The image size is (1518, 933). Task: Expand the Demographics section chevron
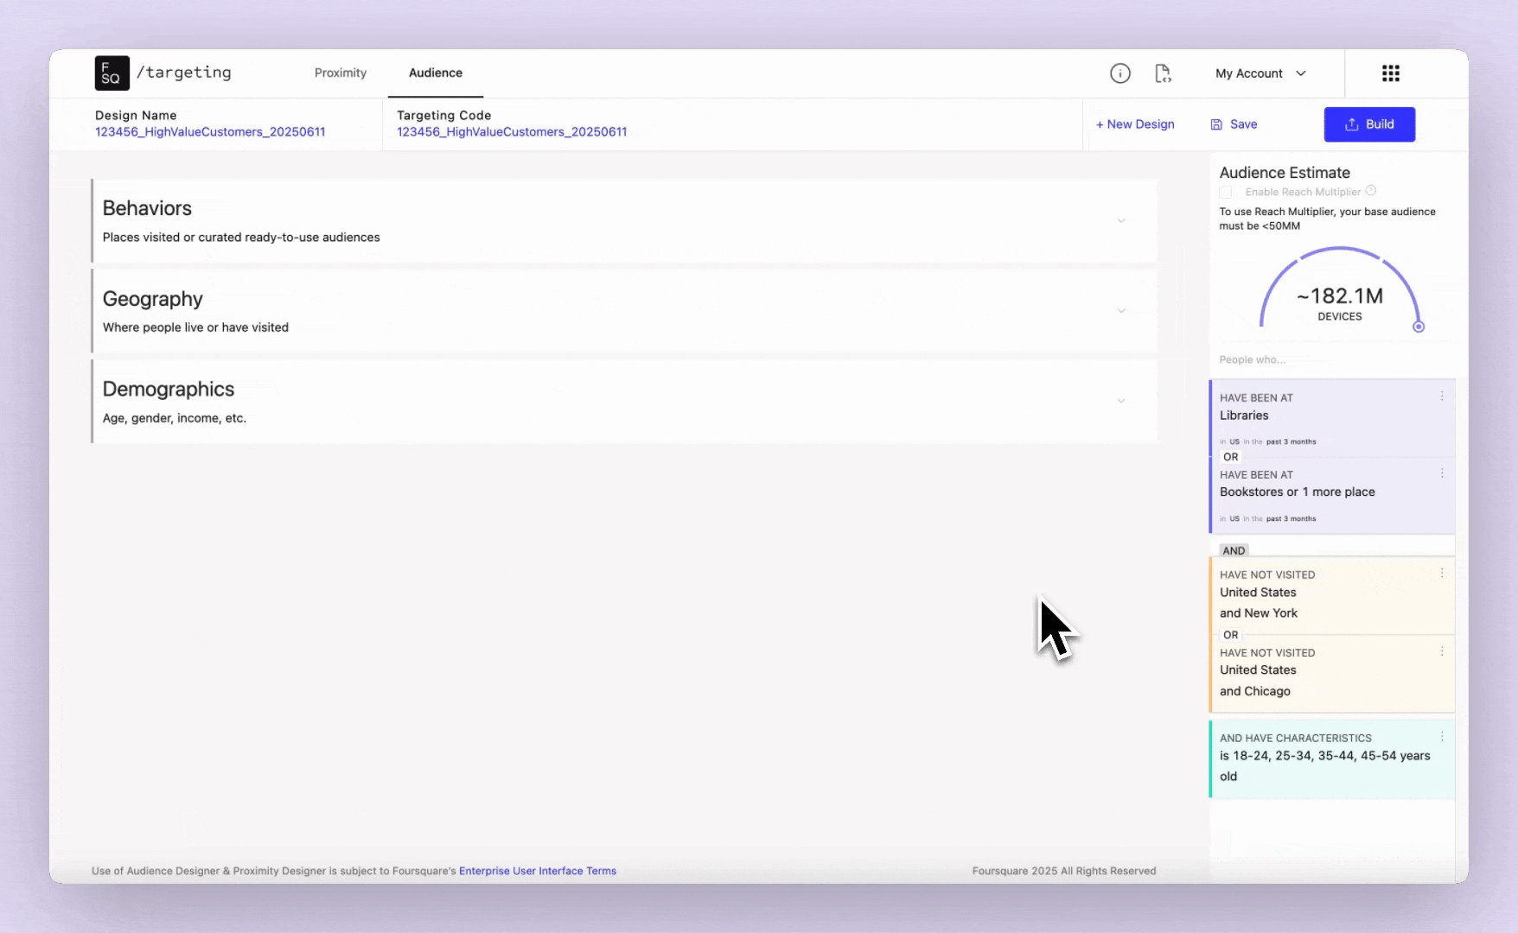(1121, 401)
